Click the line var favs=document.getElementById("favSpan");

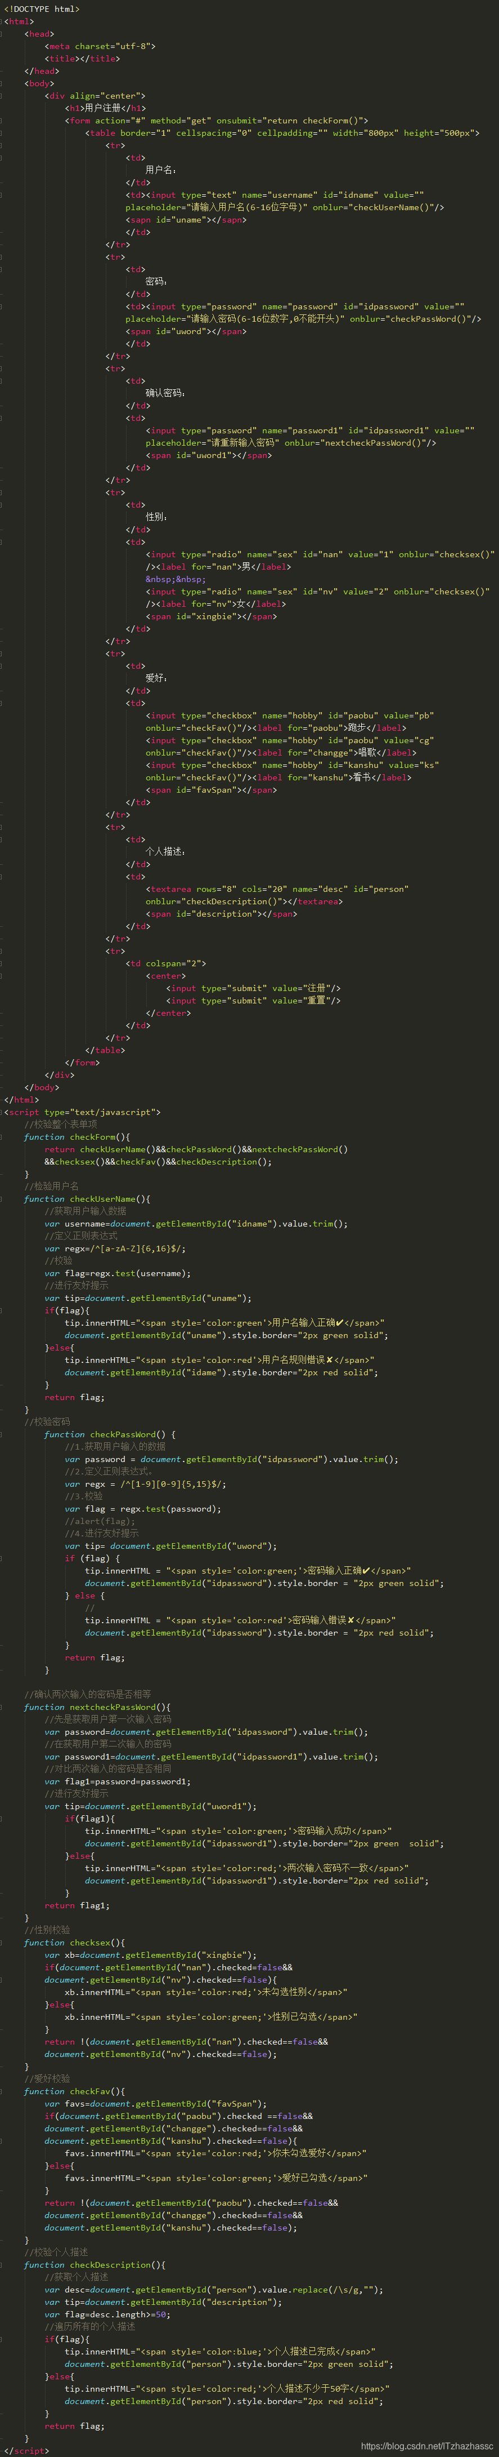pos(155,2105)
